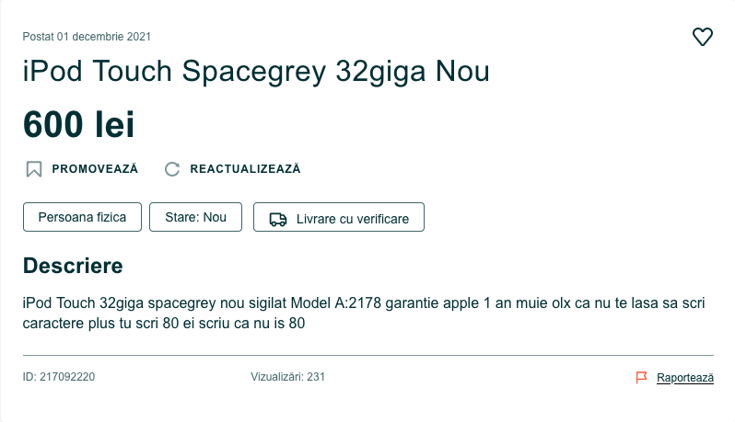Click the second description line starting with caractere

tap(164, 324)
